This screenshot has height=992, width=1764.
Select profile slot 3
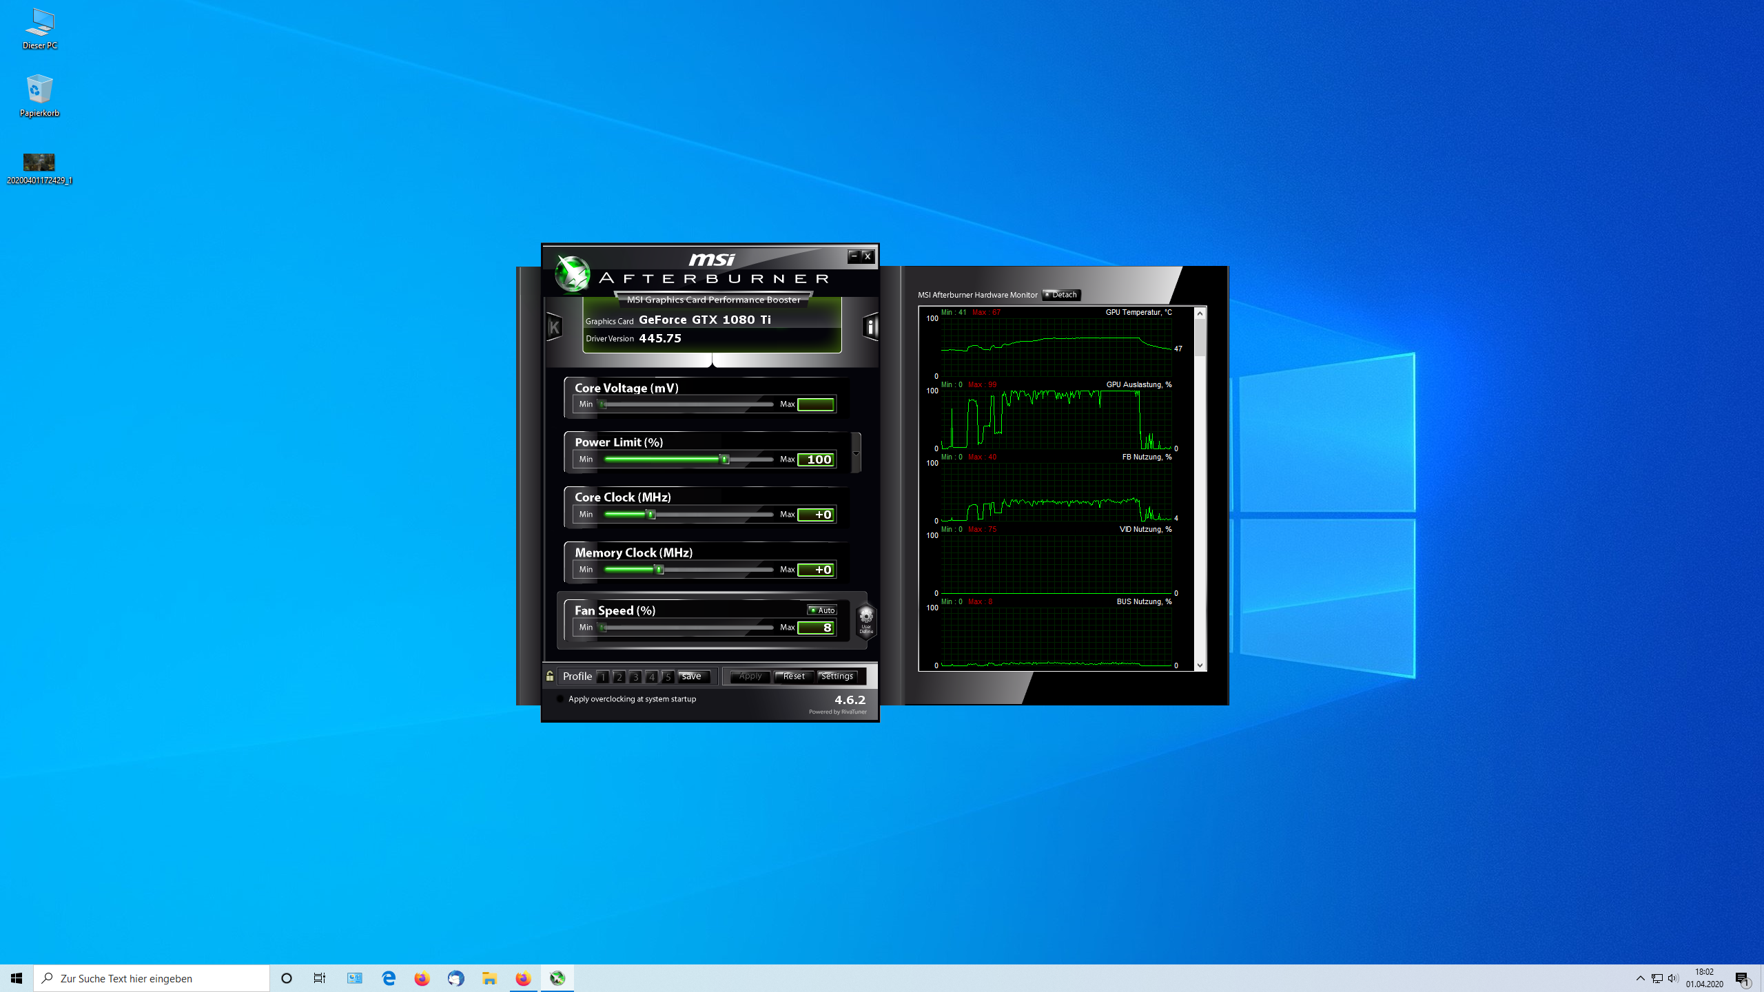click(x=635, y=677)
